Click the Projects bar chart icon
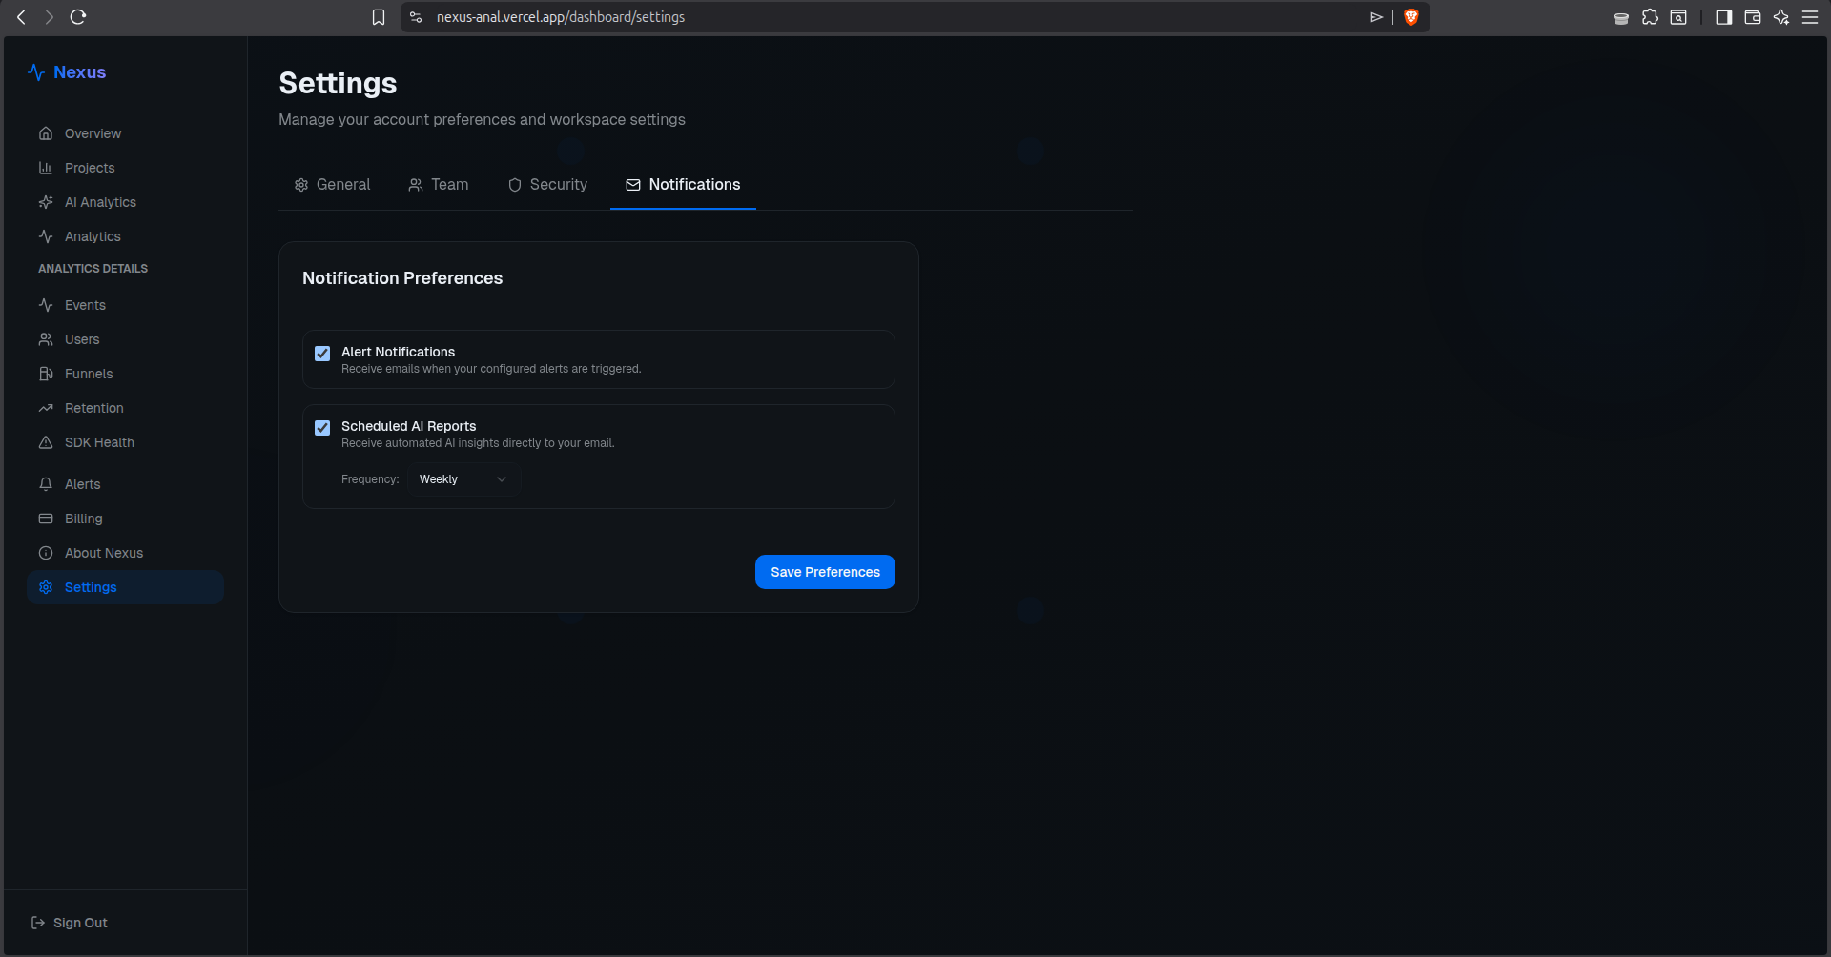1831x957 pixels. (46, 168)
